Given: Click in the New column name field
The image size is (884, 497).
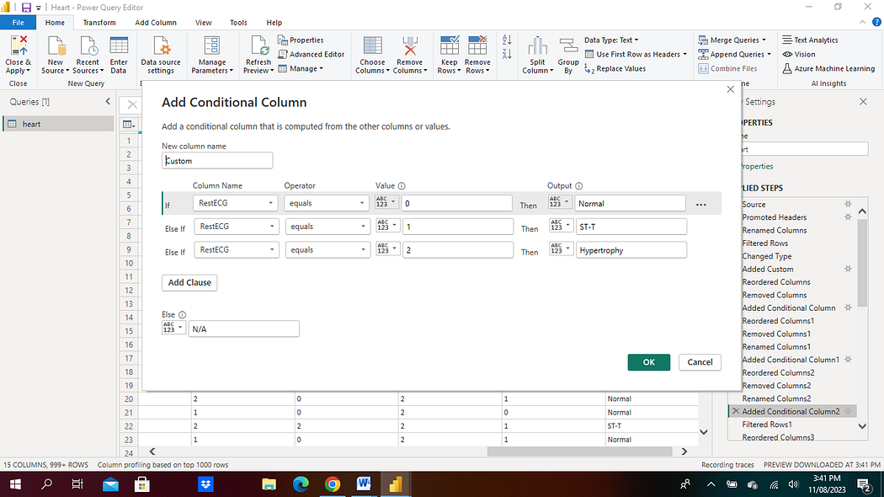Looking at the screenshot, I should [x=217, y=161].
